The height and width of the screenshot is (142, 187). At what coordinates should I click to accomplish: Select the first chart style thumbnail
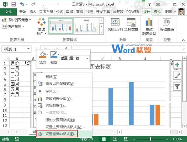pyautogui.click(x=60, y=26)
